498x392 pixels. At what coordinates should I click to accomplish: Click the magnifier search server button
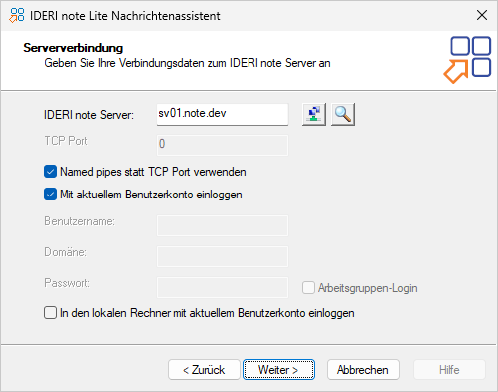pos(343,114)
